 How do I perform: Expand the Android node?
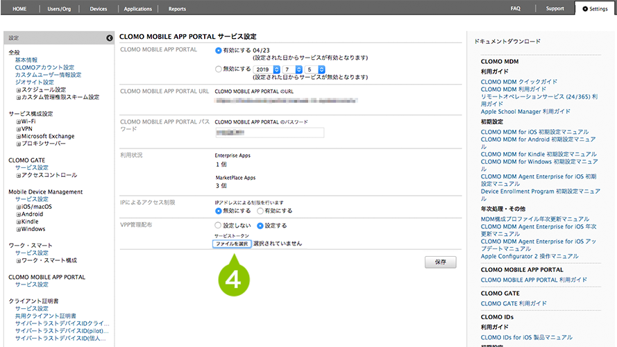pos(19,214)
